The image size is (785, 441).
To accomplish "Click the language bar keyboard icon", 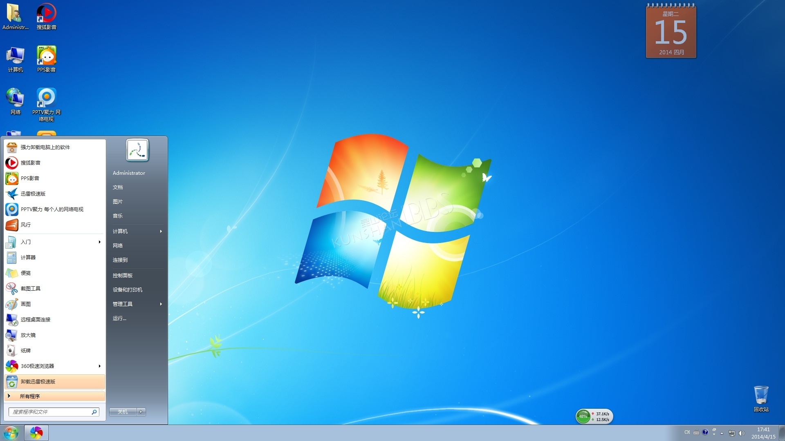I will [696, 432].
